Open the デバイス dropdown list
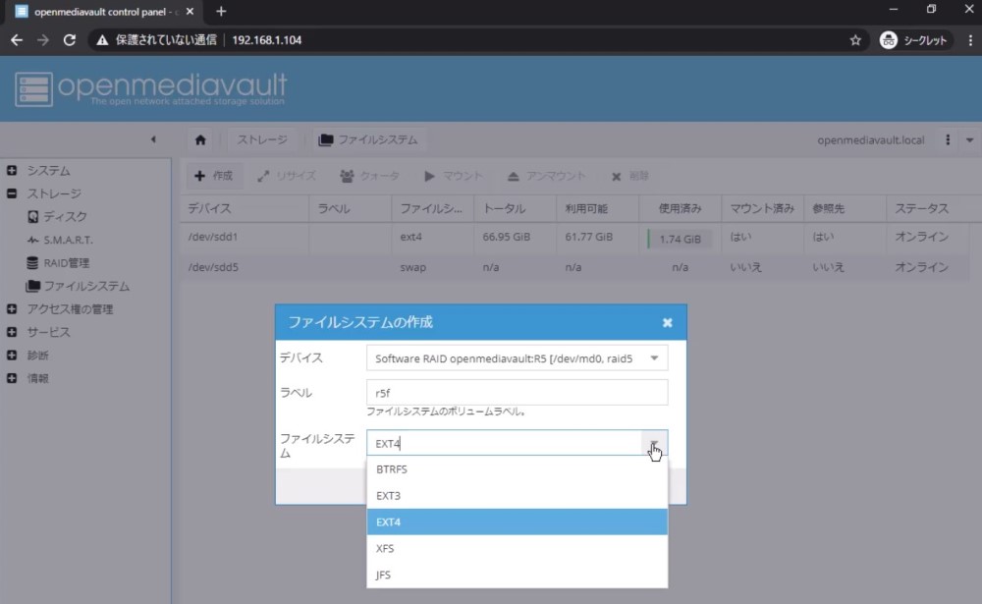 point(654,358)
